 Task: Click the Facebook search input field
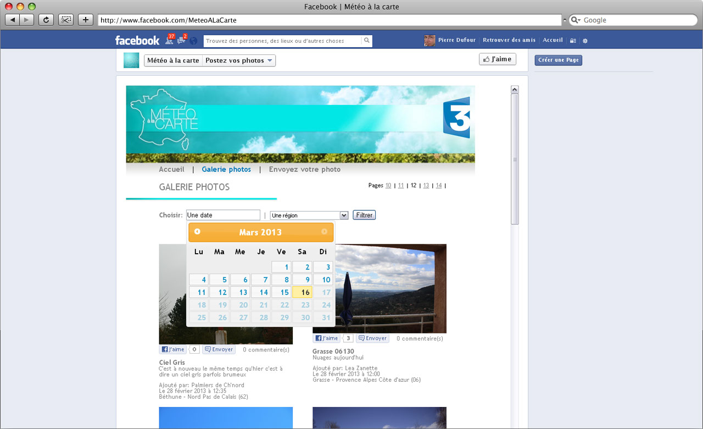282,41
